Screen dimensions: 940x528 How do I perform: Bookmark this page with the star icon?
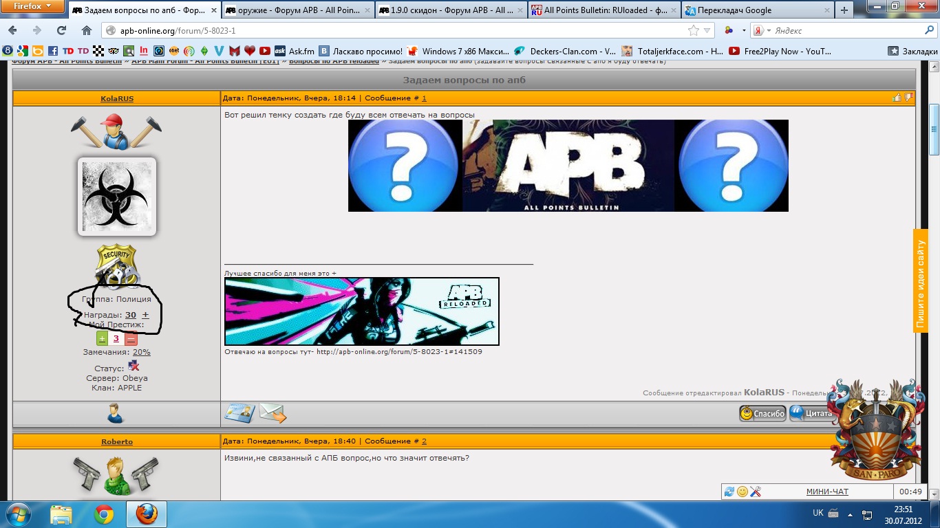(694, 30)
